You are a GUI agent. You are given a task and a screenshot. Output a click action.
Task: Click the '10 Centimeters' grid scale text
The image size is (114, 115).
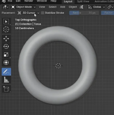(24, 28)
